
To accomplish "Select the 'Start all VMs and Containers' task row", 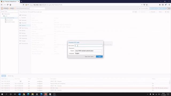I will pos(85,83).
